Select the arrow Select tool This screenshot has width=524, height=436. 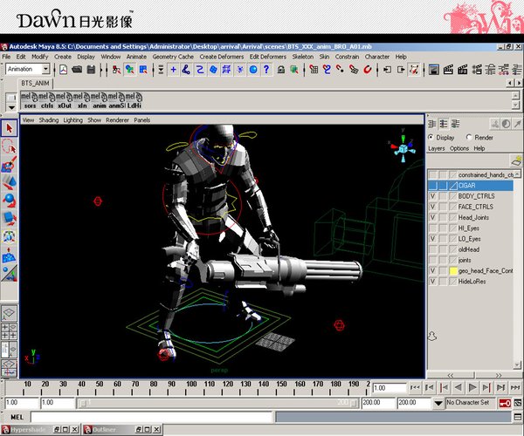10,128
